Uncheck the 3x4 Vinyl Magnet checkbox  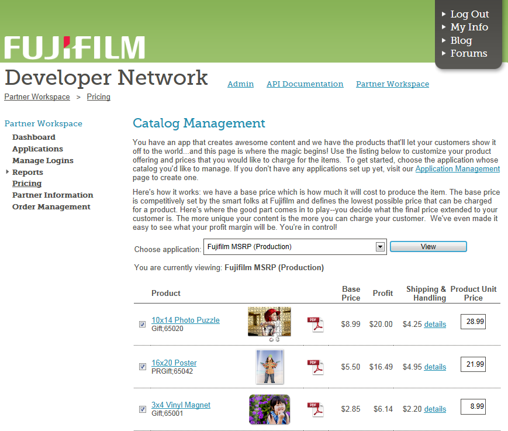[x=142, y=409]
